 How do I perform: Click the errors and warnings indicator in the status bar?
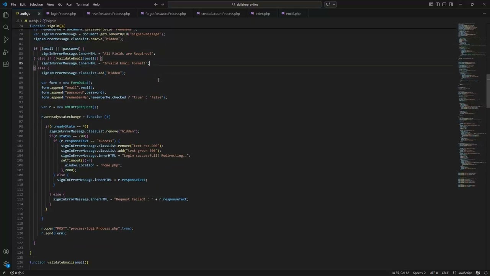(17, 273)
